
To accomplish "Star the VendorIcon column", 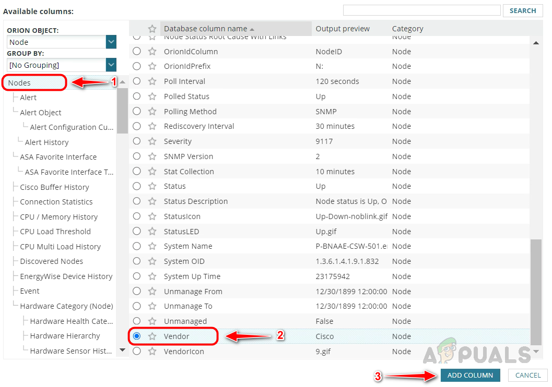I will click(x=152, y=352).
